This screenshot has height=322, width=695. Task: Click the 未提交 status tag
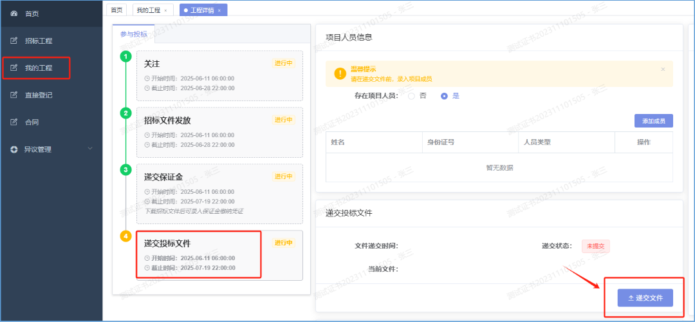click(596, 246)
